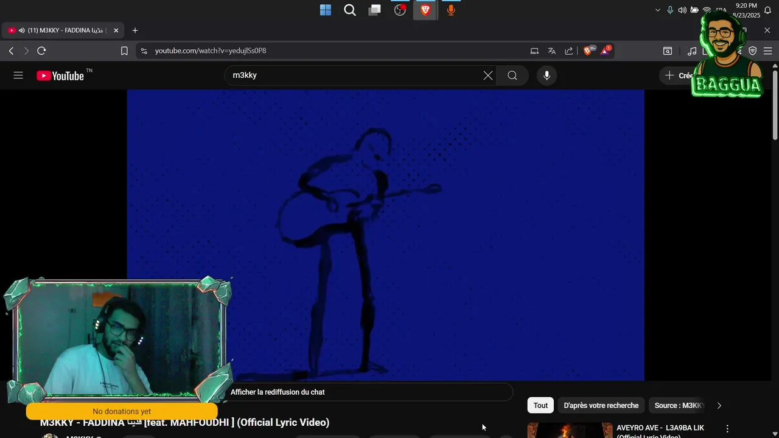Click the video title M3KKY - FADDINA
The width and height of the screenshot is (779, 438).
click(184, 423)
